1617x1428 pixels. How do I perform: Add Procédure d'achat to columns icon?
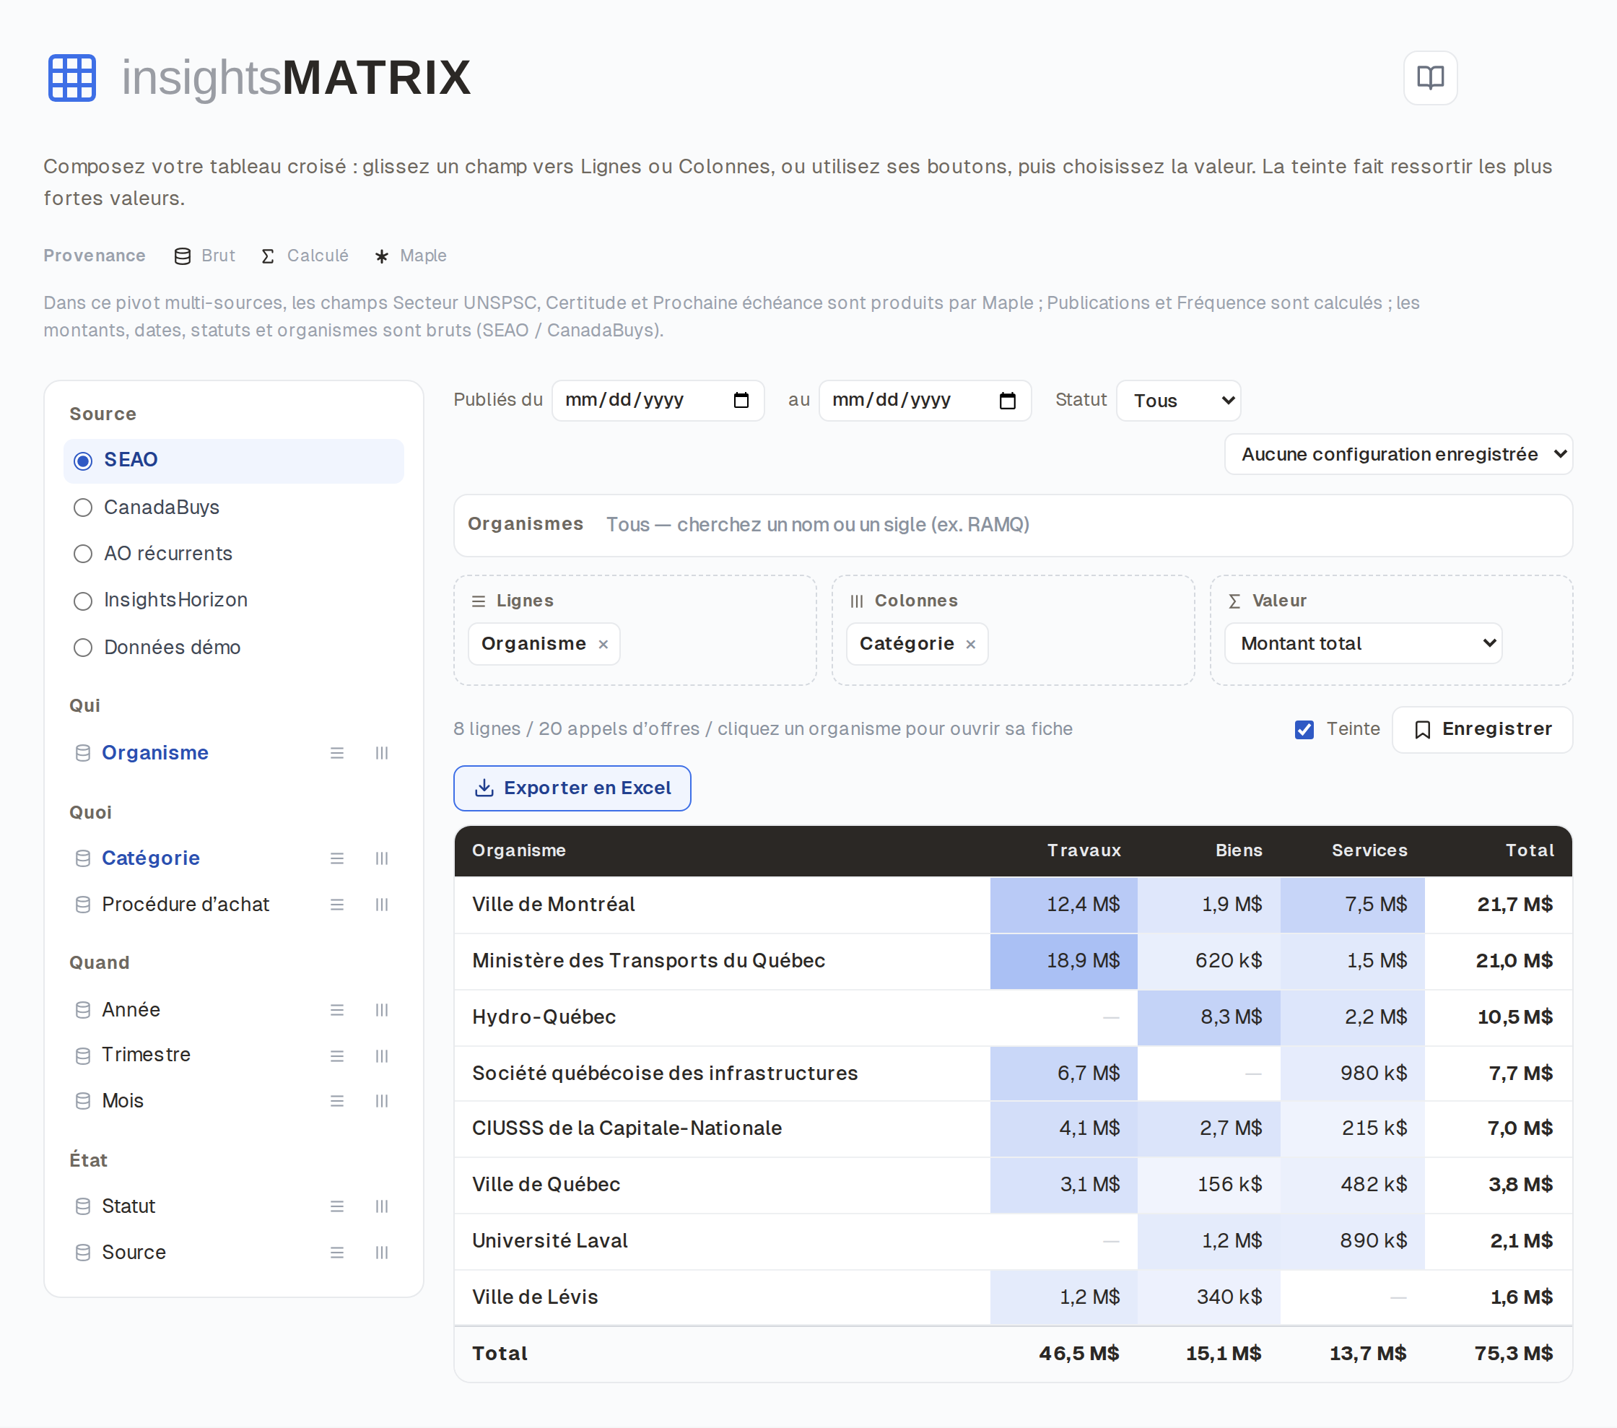click(381, 905)
